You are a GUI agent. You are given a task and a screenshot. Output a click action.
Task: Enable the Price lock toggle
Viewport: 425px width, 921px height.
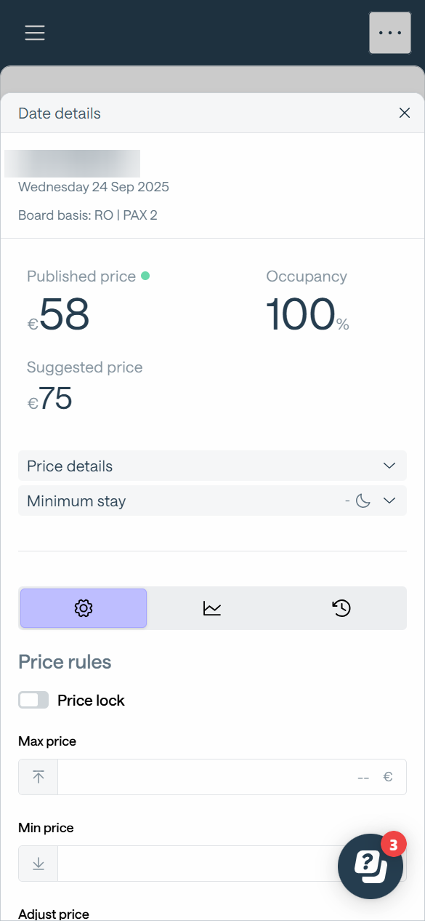33,700
